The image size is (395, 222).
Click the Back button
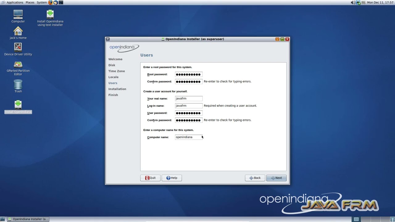click(x=255, y=178)
